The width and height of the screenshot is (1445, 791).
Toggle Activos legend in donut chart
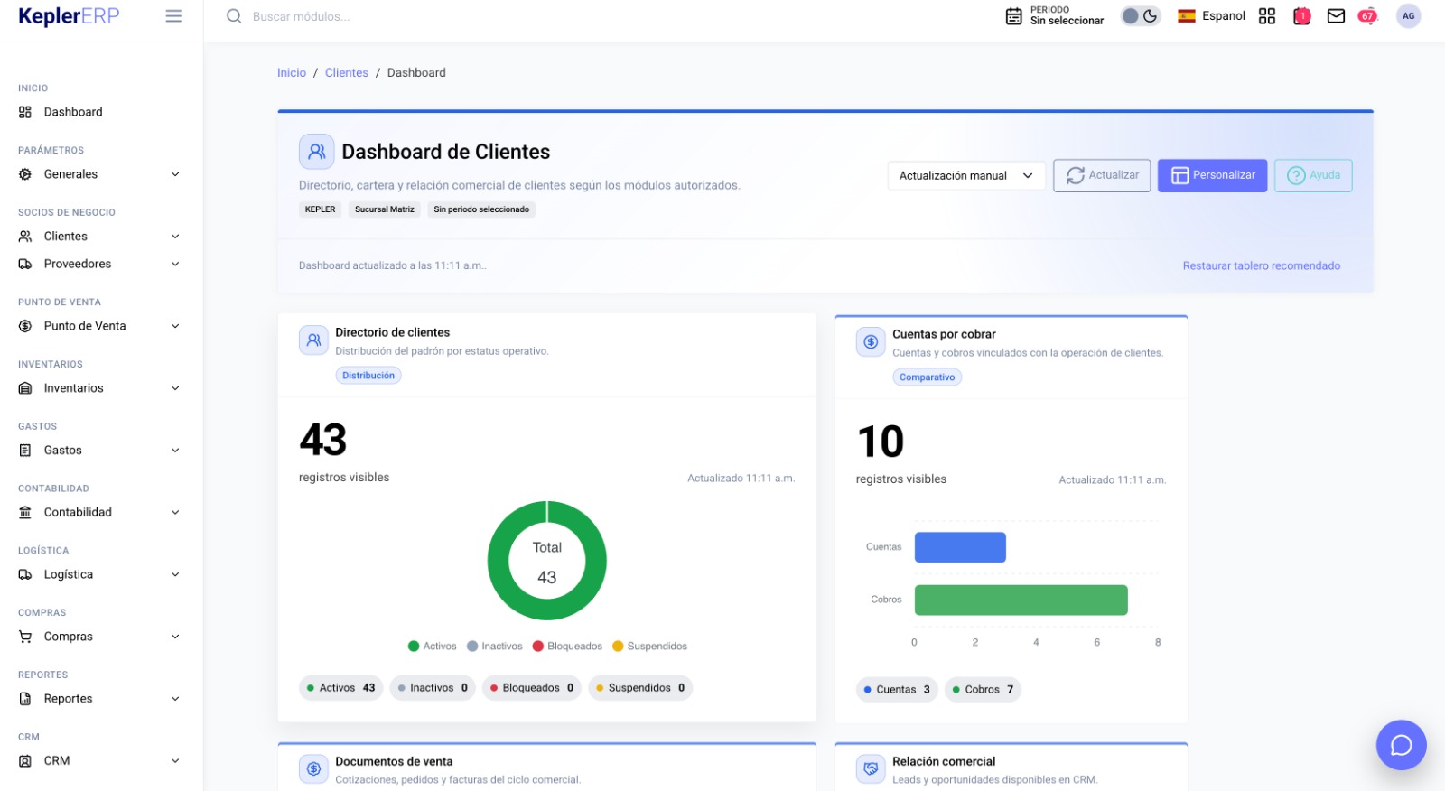pos(433,647)
